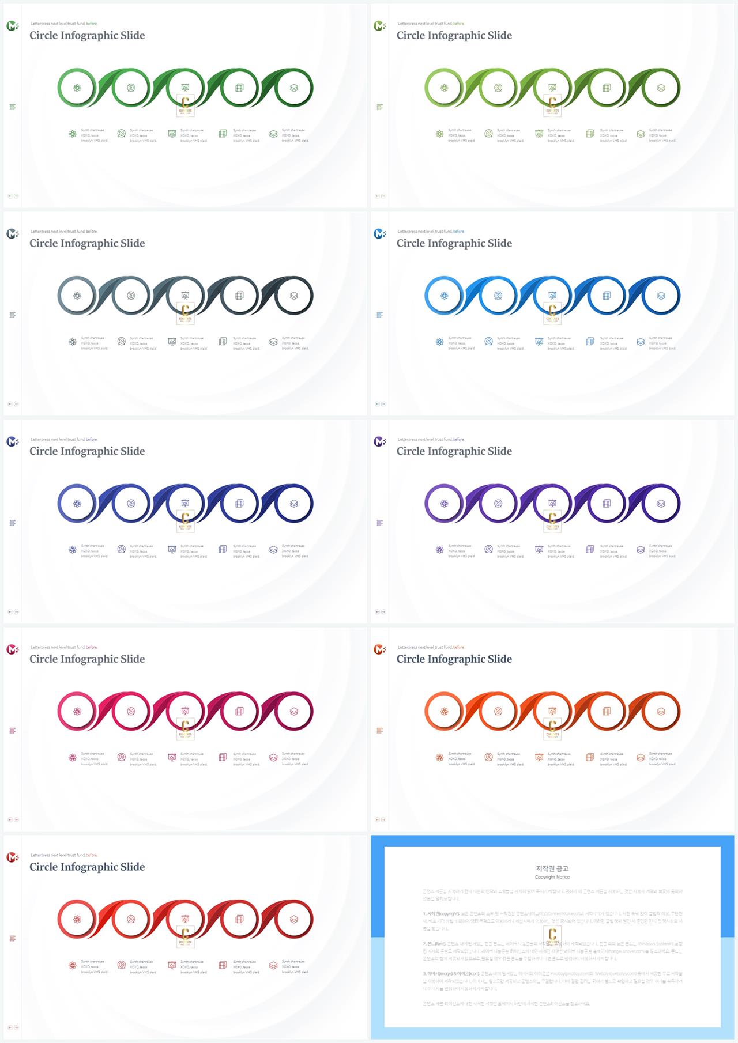Open the light green Circle Infographic slide thumbnail
Image resolution: width=738 pixels, height=1043 pixels.
tap(552, 105)
